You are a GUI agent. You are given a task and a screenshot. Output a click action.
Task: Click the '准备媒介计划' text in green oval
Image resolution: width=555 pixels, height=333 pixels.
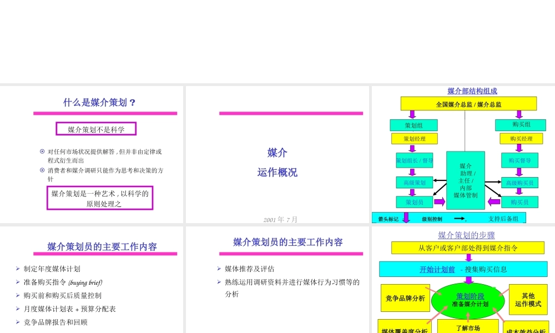click(x=470, y=304)
